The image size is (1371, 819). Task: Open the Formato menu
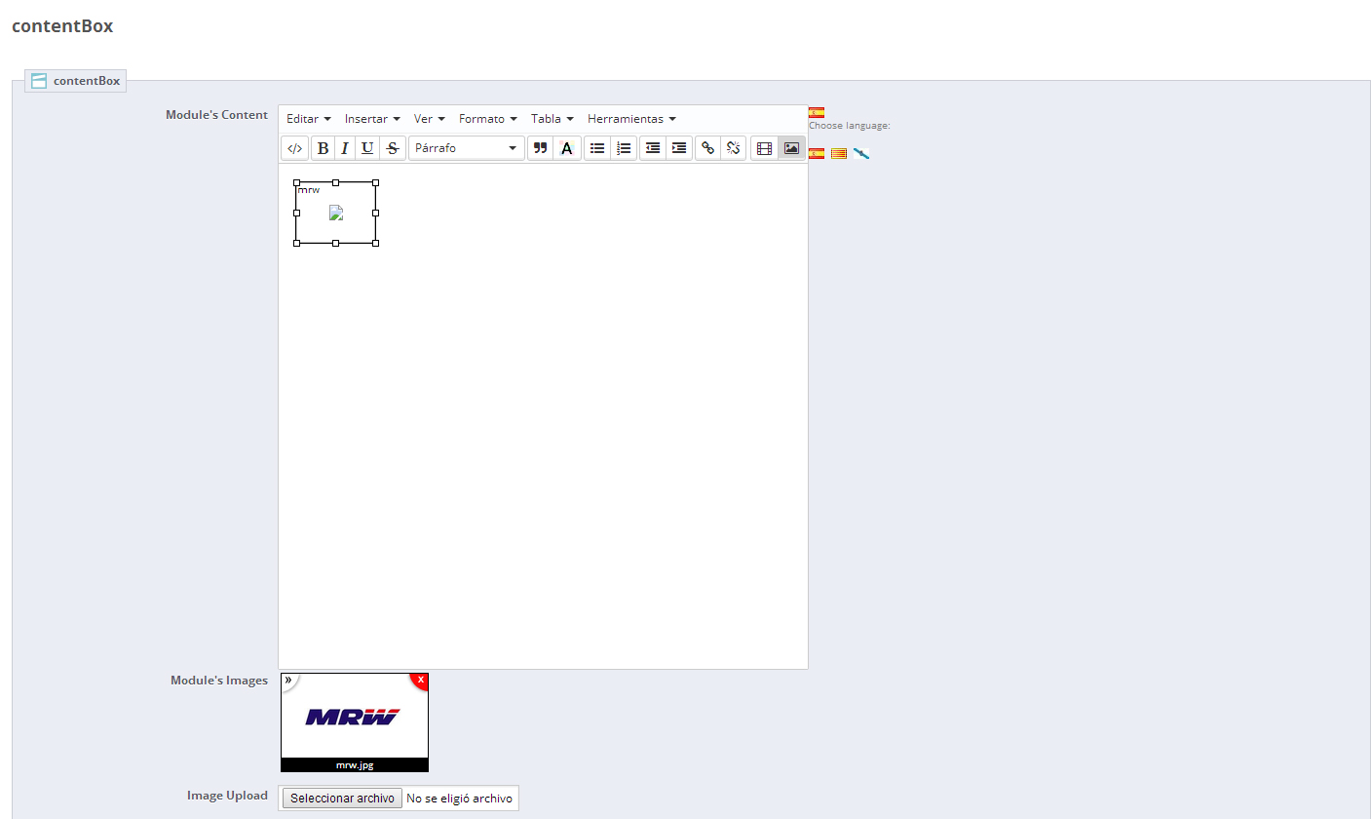[488, 119]
